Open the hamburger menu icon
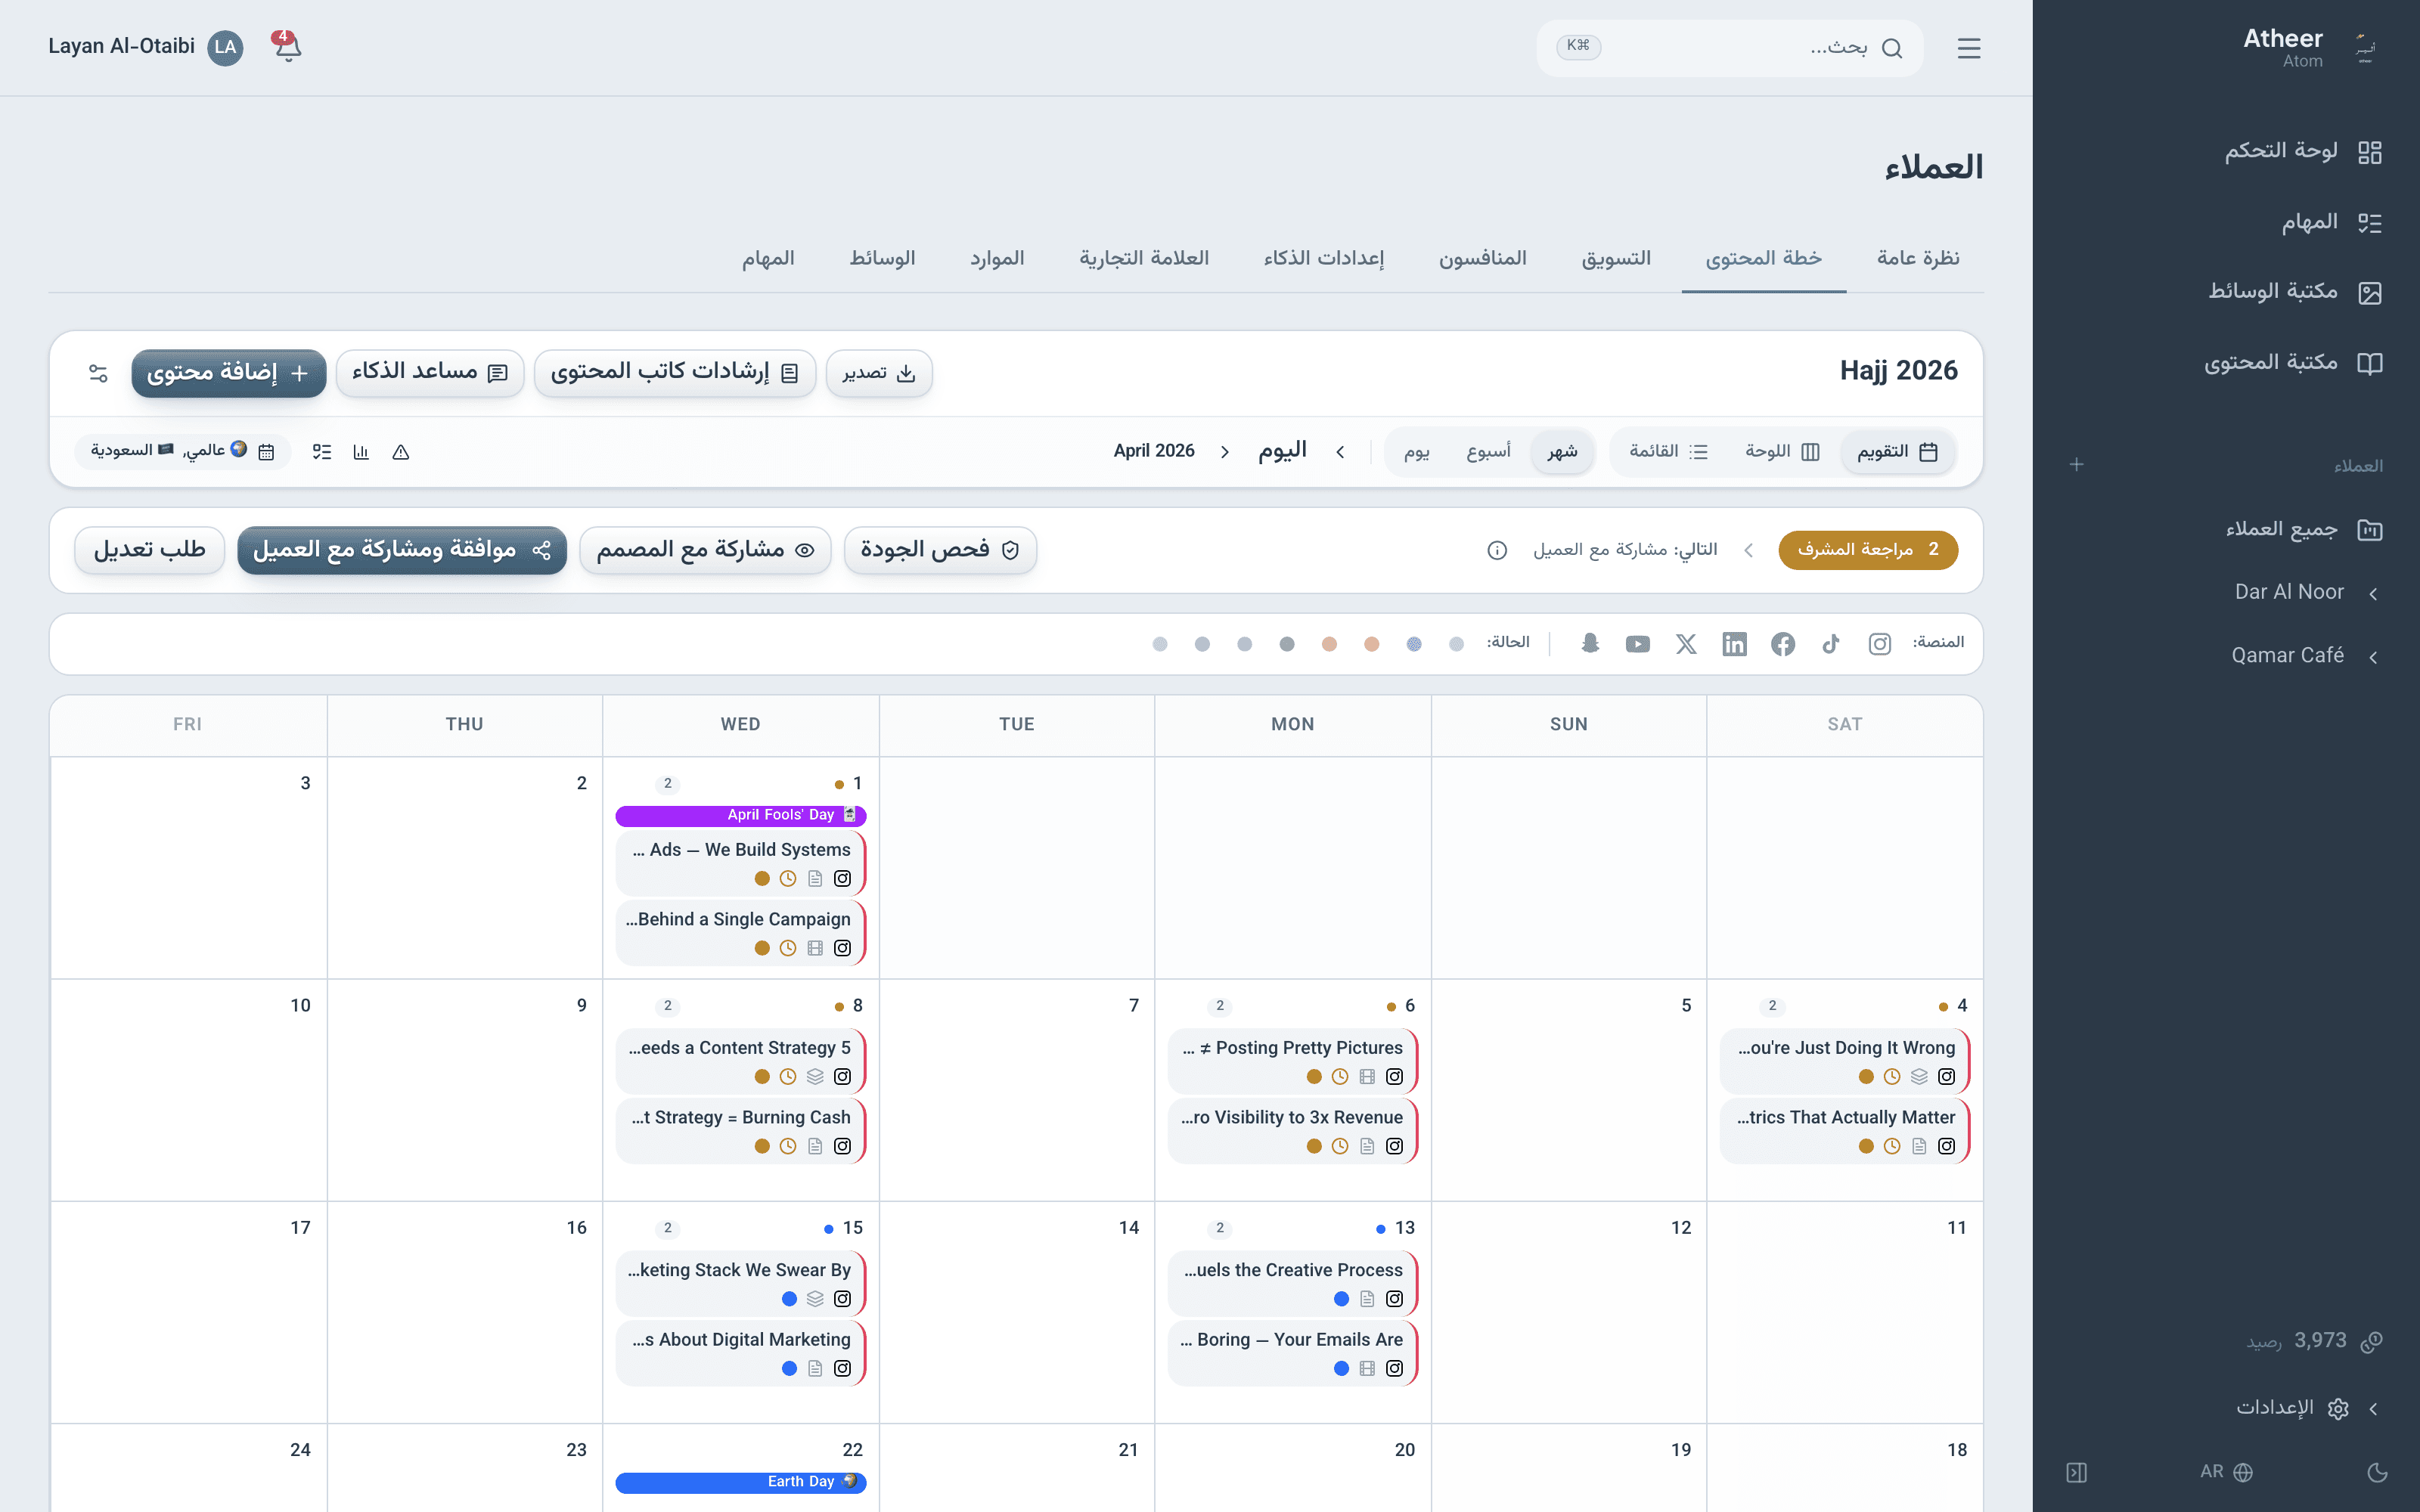 pos(1968,48)
